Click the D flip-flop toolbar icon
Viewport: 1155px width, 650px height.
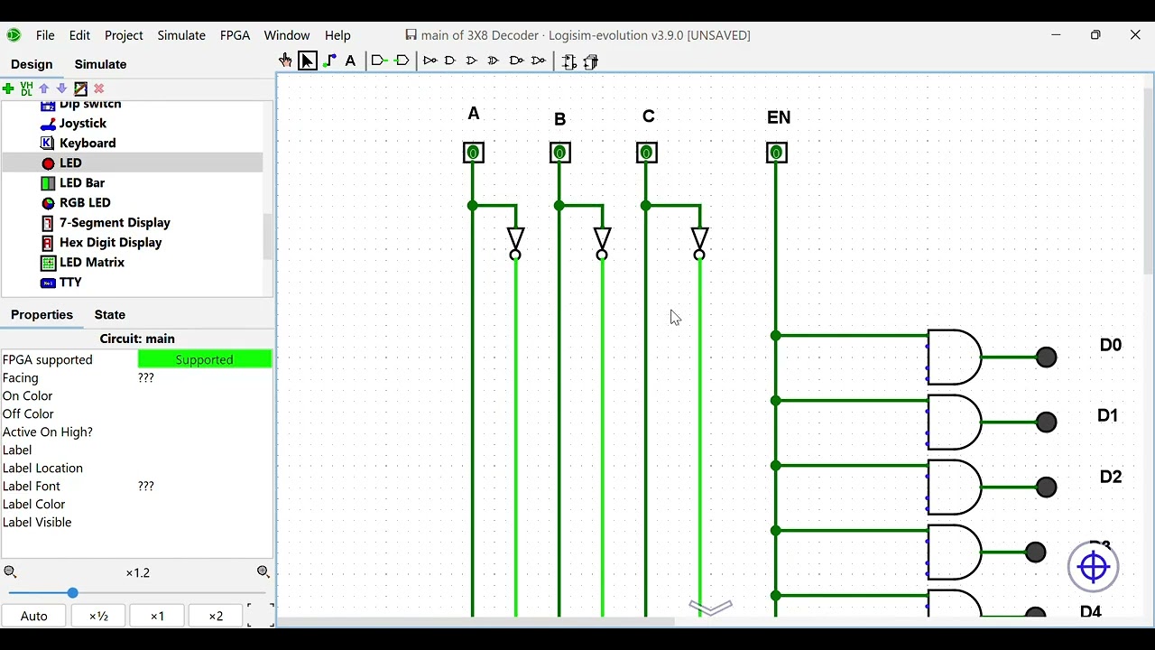[x=569, y=61]
